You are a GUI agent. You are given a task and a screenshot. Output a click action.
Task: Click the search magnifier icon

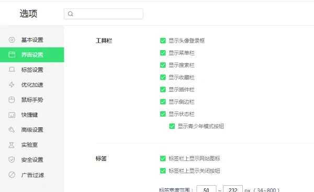[70, 14]
